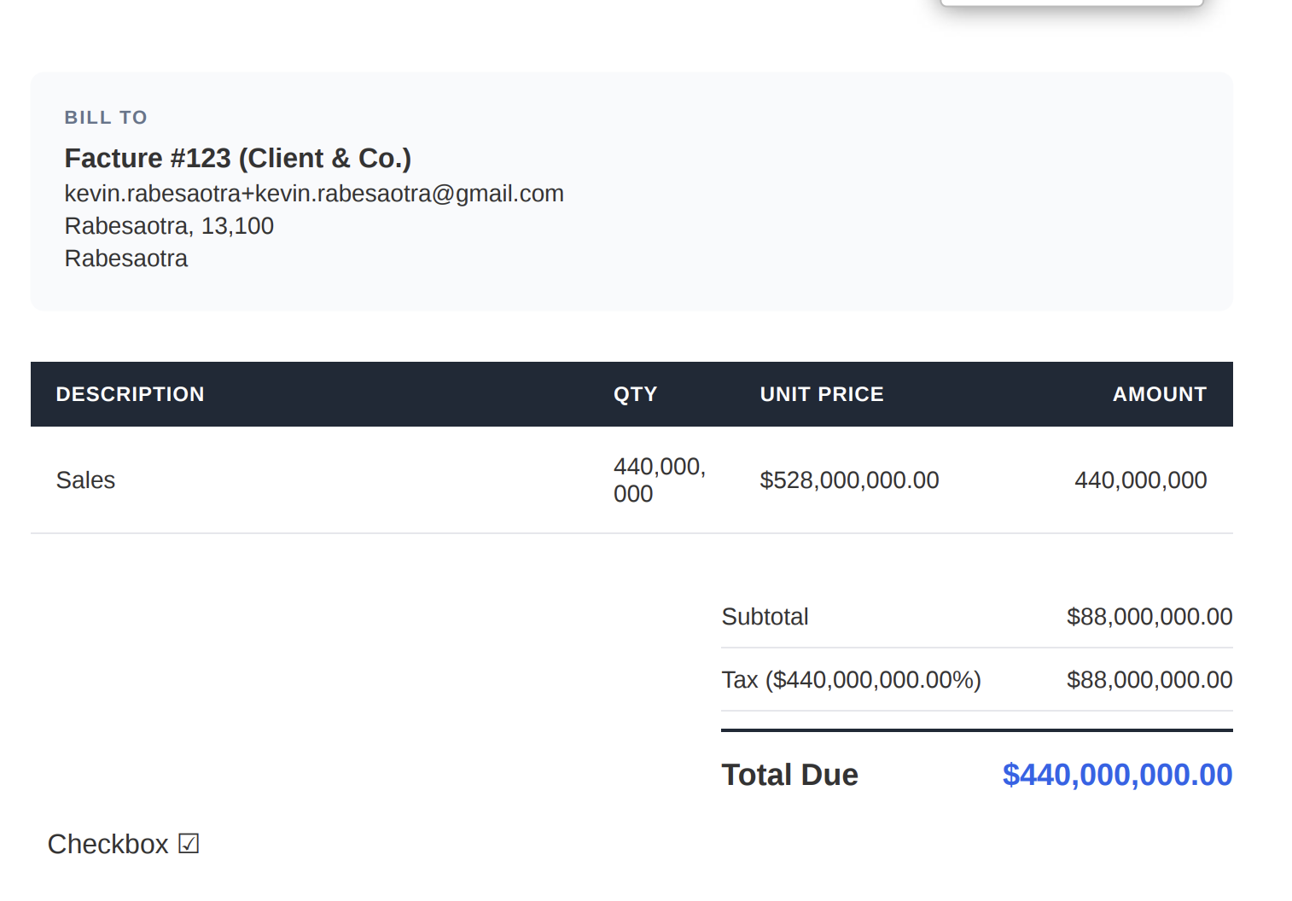Screen dimensions: 1292x901
Task: Select the last Rabesaotra address line
Action: pos(126,259)
